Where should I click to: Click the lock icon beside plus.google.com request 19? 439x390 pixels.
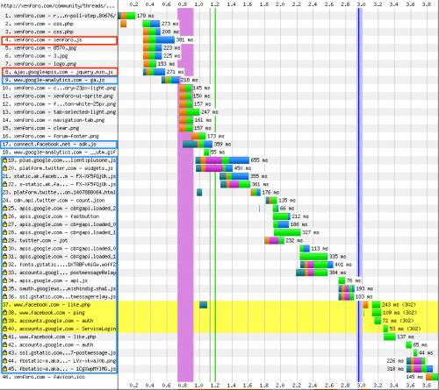tap(4, 160)
